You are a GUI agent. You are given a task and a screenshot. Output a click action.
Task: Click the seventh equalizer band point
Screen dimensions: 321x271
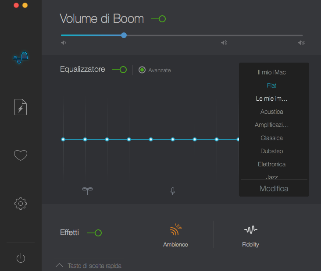pos(195,139)
